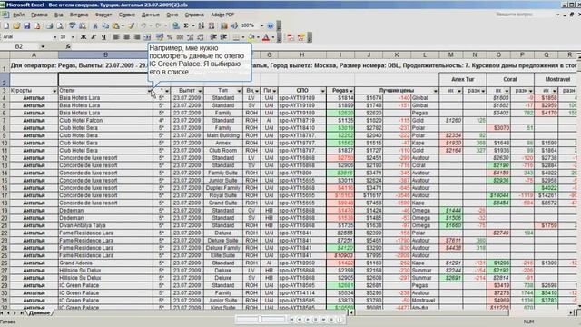581x327 pixels.
Task: Click the Increase Decimal icon
Action: coord(191,37)
